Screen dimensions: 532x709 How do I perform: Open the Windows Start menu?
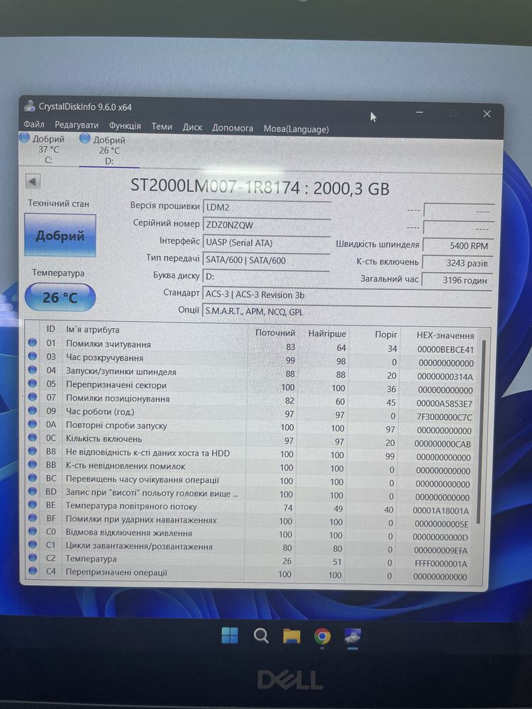pyautogui.click(x=230, y=635)
